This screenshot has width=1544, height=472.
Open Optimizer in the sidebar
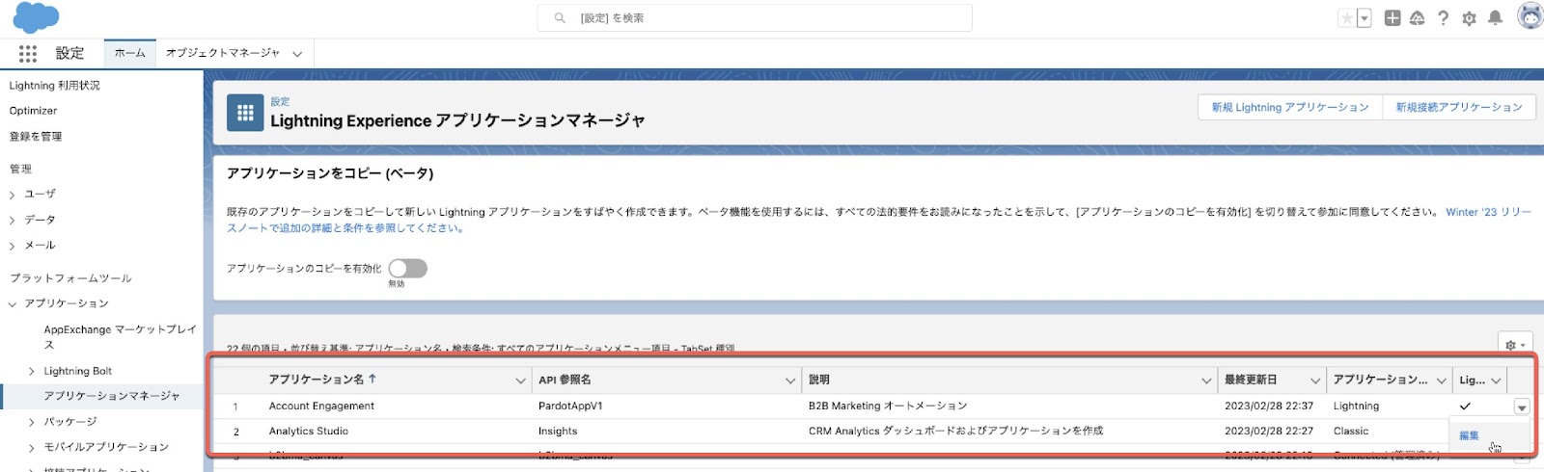point(33,111)
